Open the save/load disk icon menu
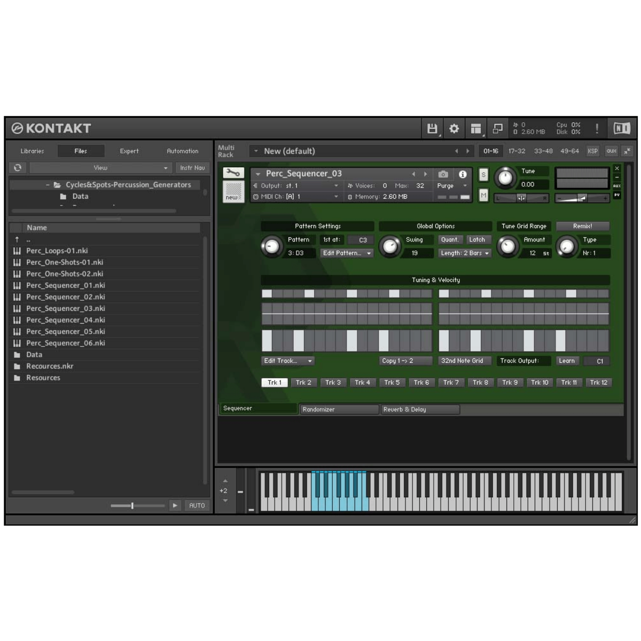Screen dimensions: 641x641 point(433,129)
